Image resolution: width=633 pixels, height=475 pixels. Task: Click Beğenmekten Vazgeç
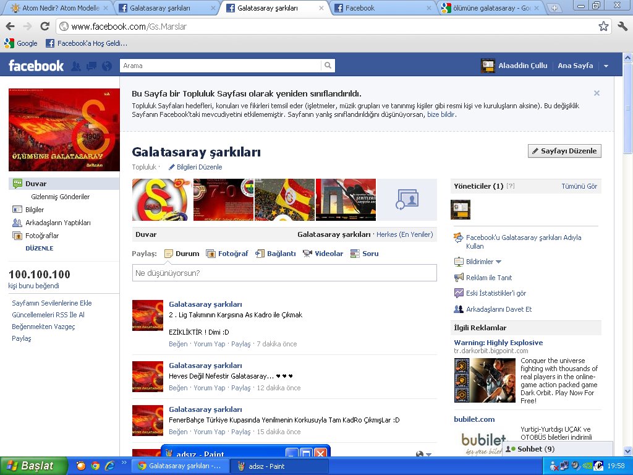43,327
